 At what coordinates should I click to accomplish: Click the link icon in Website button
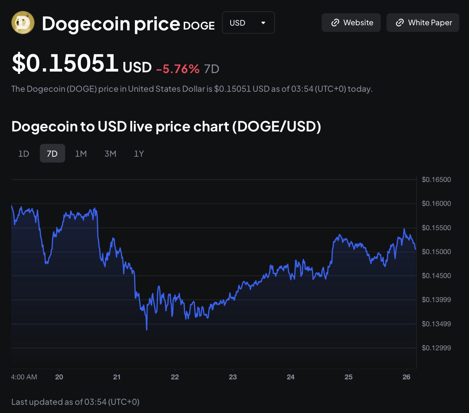click(x=335, y=23)
